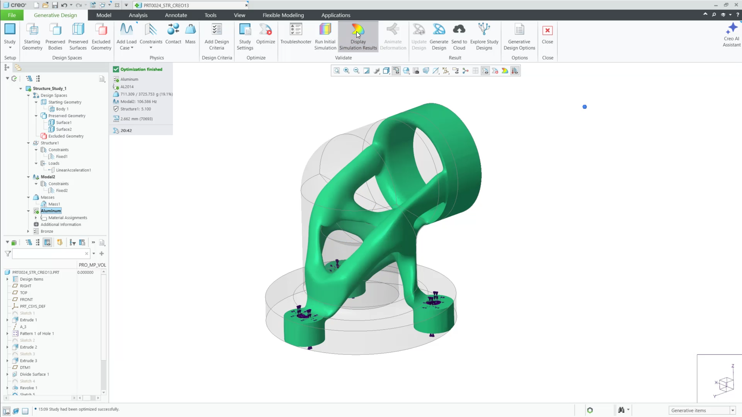The image size is (742, 417).
Task: Click the Zoom In magnifier icon
Action: [x=347, y=71]
